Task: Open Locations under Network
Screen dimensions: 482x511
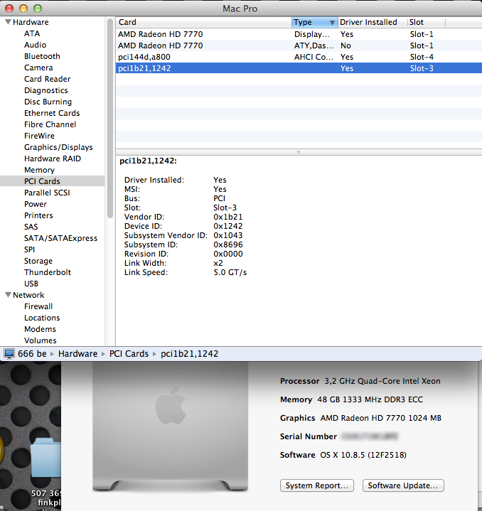Action: (x=42, y=318)
